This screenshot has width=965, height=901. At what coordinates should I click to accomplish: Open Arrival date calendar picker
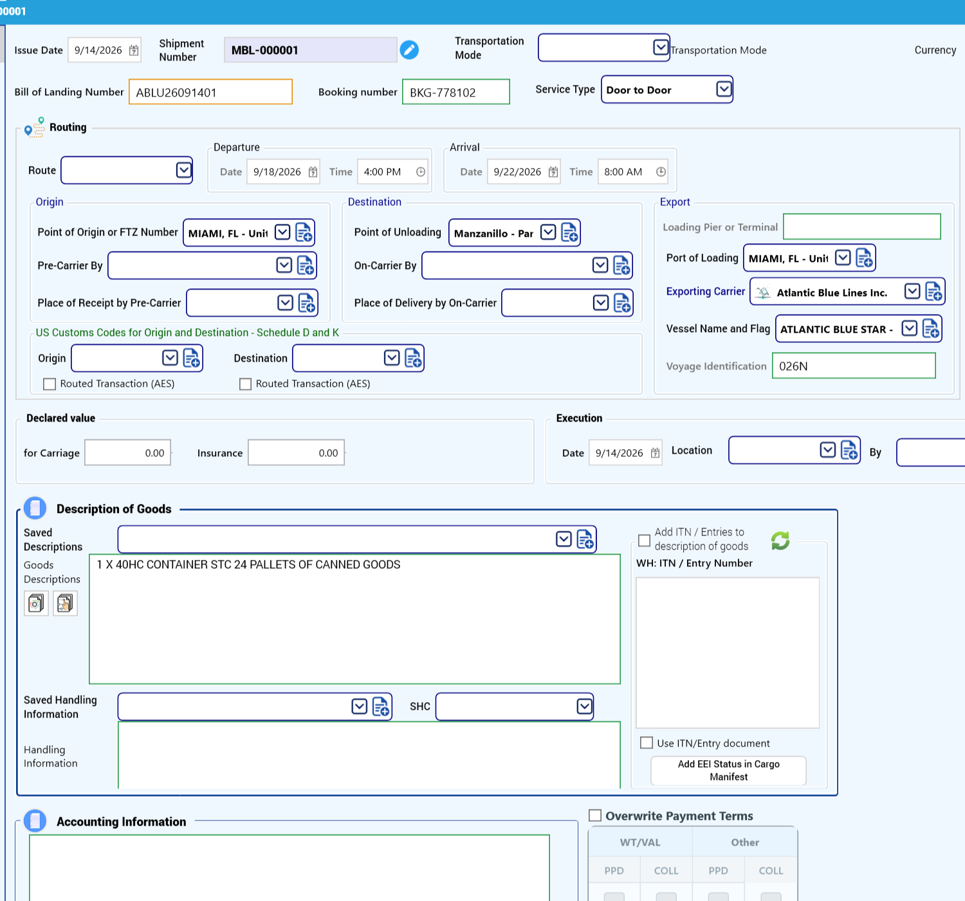pyautogui.click(x=553, y=172)
